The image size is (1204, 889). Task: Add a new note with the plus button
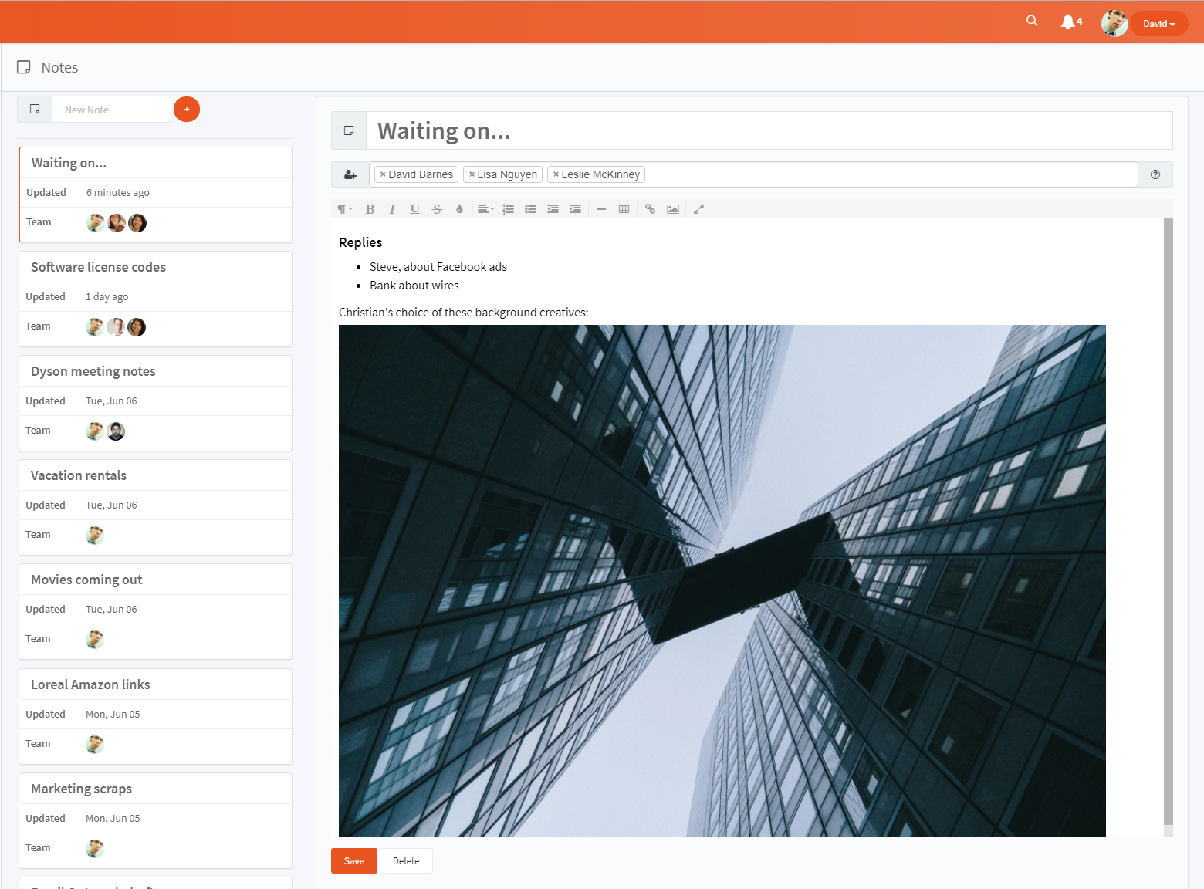pyautogui.click(x=187, y=110)
